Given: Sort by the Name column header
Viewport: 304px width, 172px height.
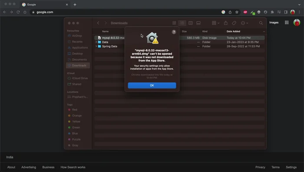Looking at the screenshot, I should point(105,31).
